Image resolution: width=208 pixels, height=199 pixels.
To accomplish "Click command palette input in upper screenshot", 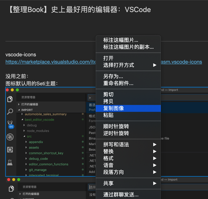I will click(92, 98).
